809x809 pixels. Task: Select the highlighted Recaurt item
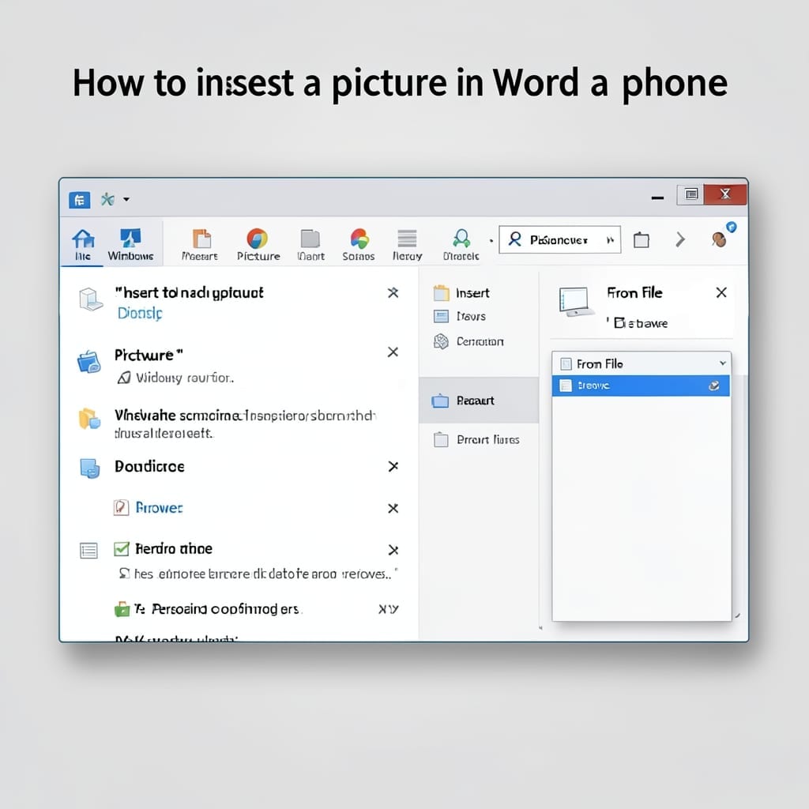[479, 401]
